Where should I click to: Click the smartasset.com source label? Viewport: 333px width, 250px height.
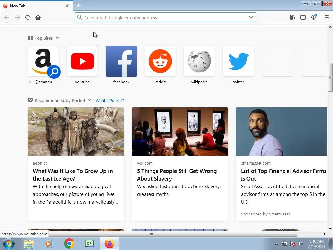click(256, 163)
